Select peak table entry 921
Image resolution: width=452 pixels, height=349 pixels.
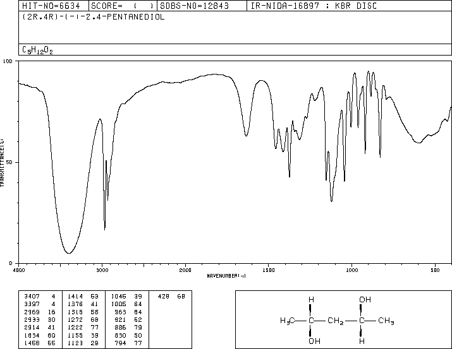121,319
